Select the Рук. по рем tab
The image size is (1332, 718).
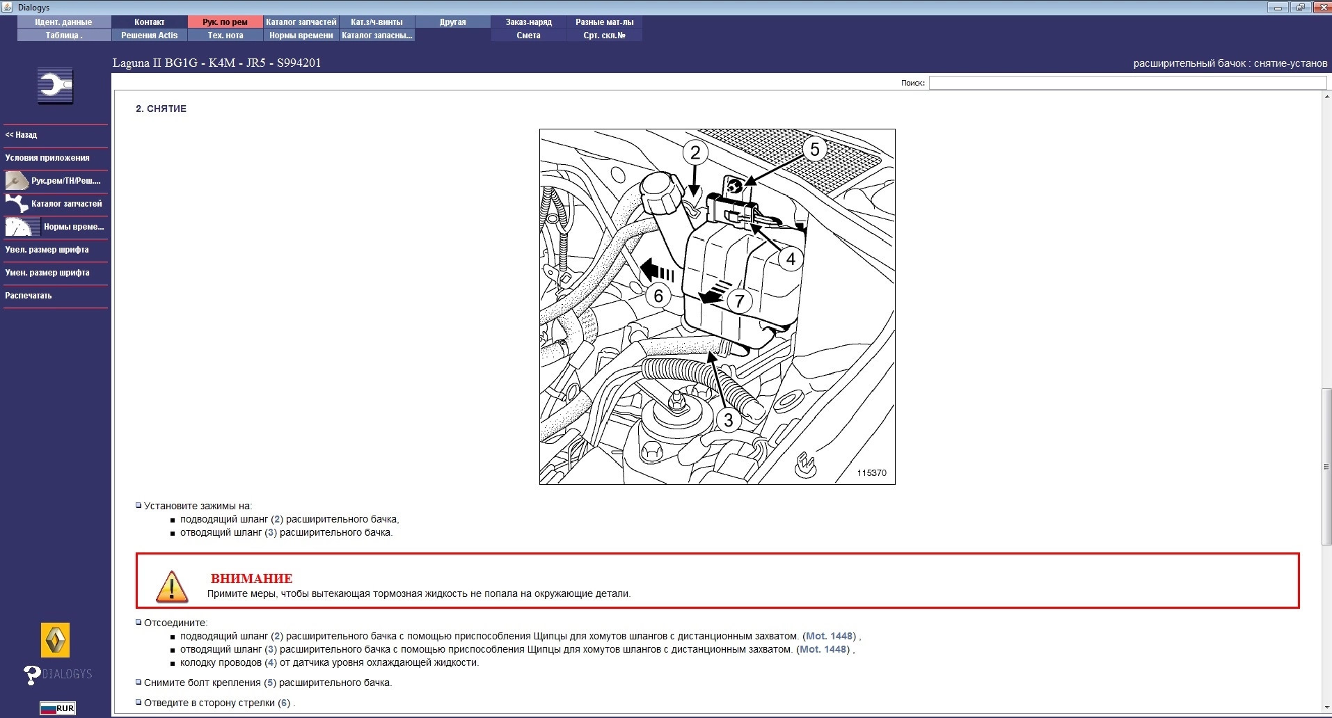(x=225, y=22)
